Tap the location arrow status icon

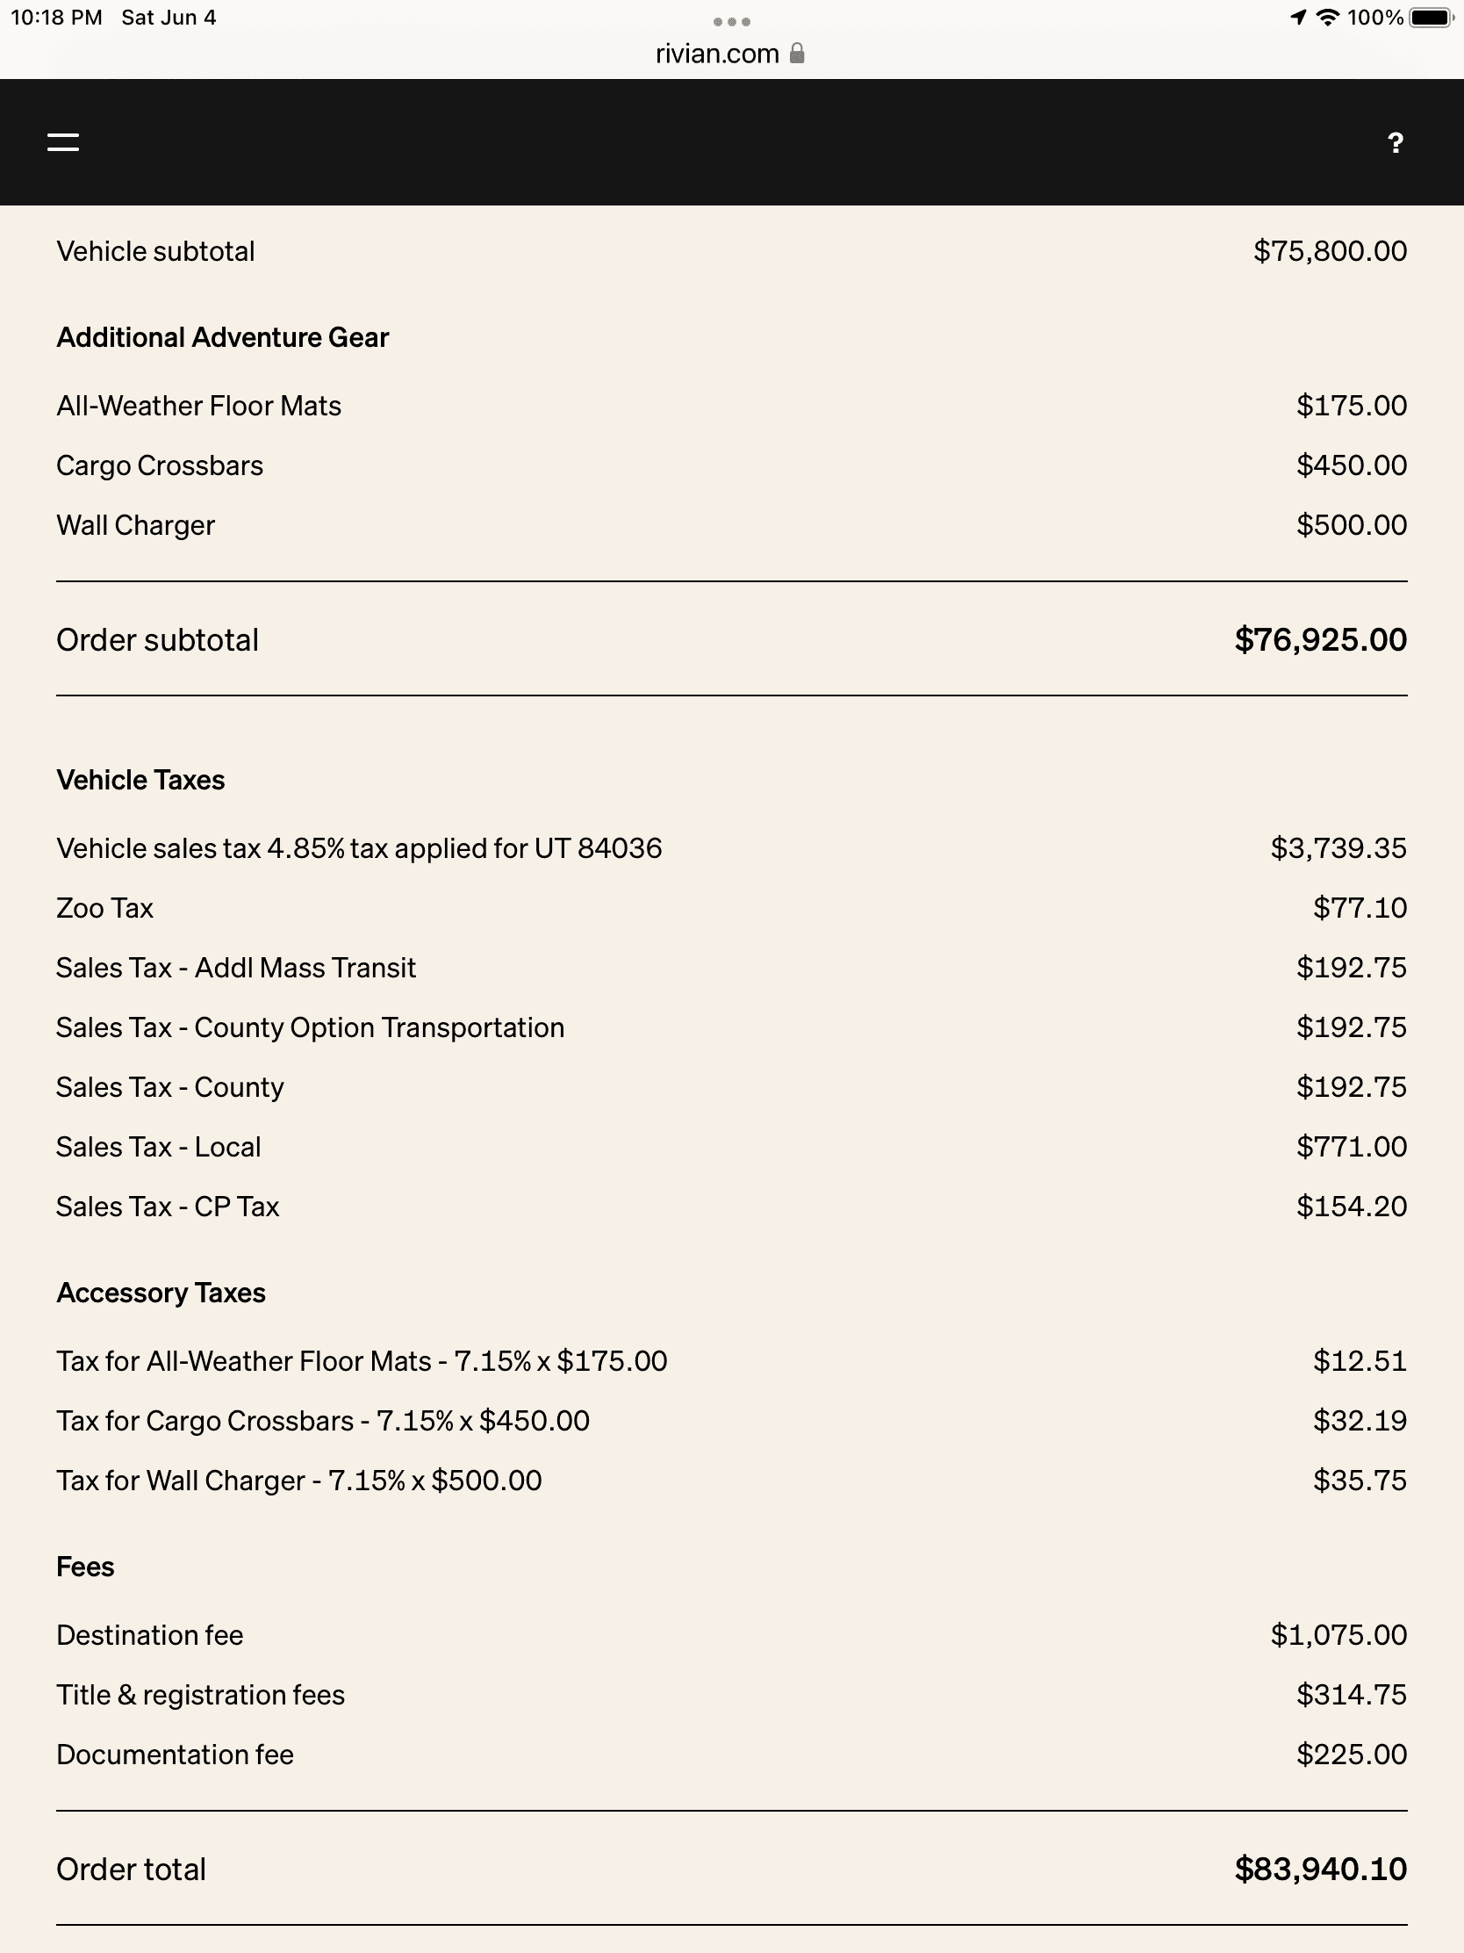(1297, 18)
